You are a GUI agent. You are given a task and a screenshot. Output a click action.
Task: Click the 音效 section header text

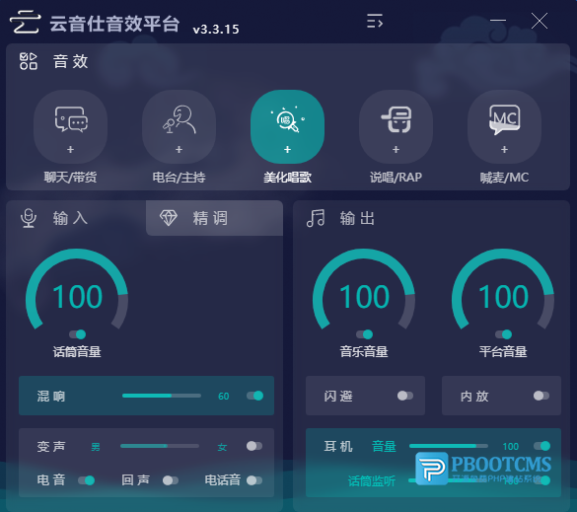click(70, 61)
